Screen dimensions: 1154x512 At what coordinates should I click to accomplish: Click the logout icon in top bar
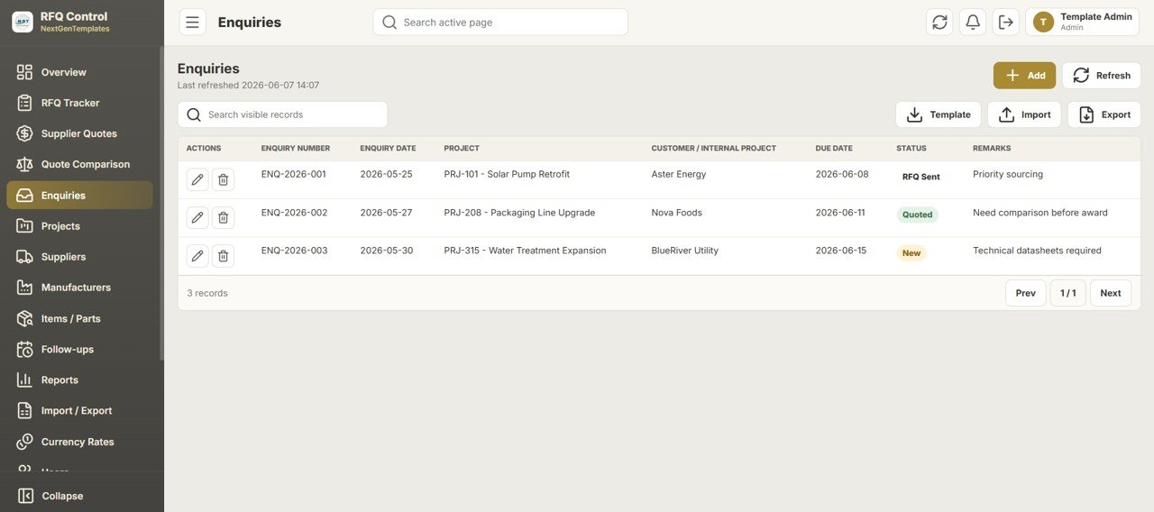pyautogui.click(x=1006, y=23)
